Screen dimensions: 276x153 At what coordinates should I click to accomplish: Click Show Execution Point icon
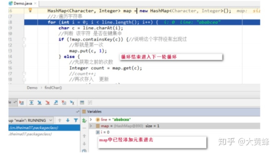[21, 102]
